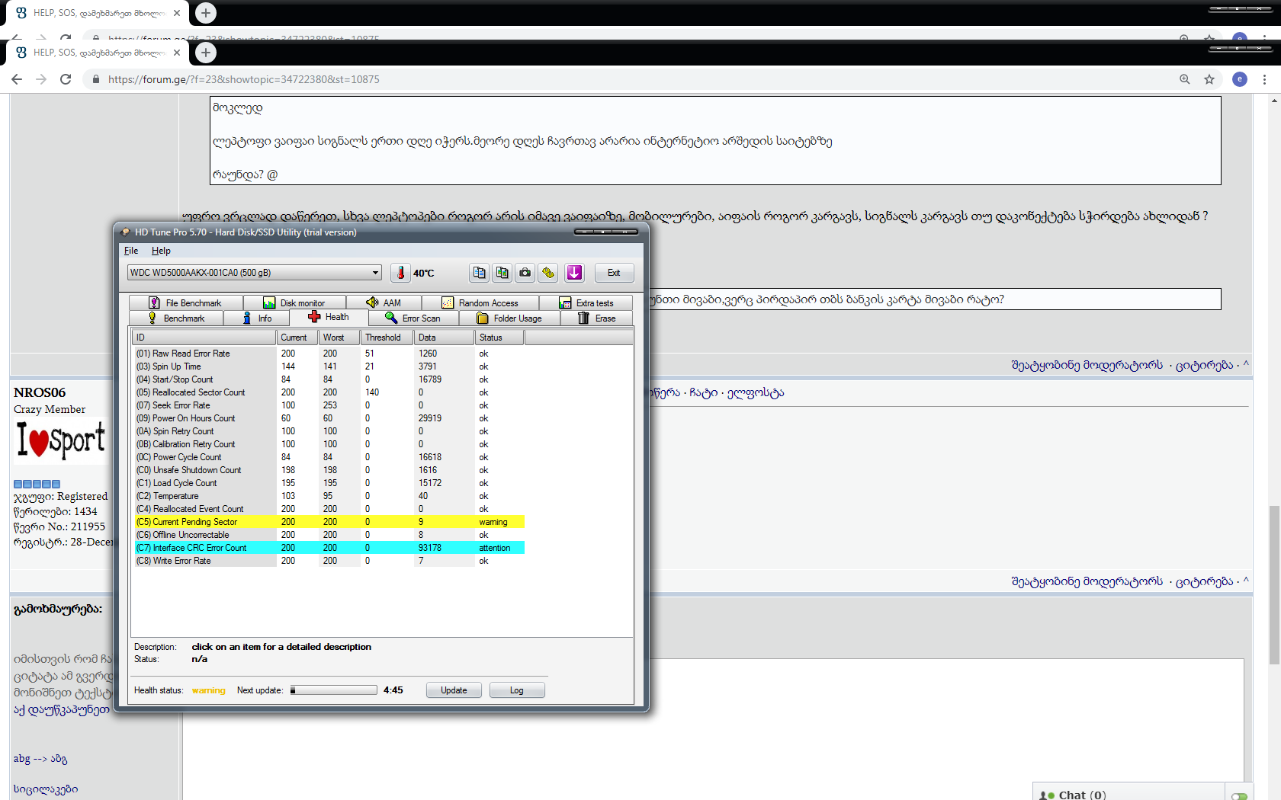
Task: Bookmark page with the star icon
Action: [1209, 79]
